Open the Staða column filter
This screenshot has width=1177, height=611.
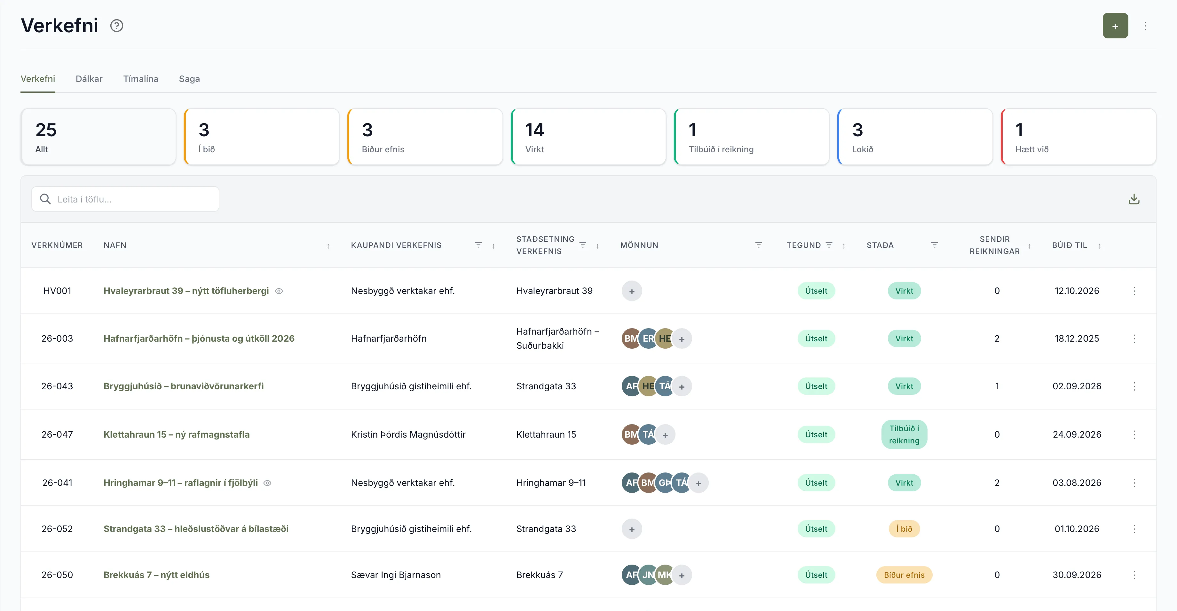tap(934, 245)
